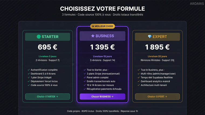Viewport: 205px width, 115px height.
Task: Select the BUSINESS plan header
Action: (102, 36)
